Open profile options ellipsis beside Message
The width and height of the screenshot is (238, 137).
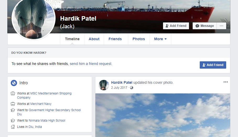(221, 26)
